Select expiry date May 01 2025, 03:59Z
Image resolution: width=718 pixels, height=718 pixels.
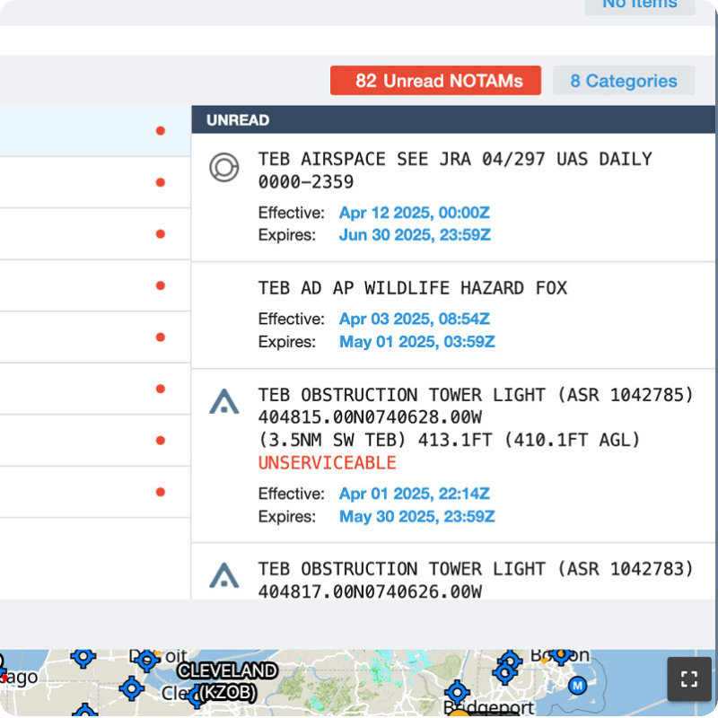click(417, 342)
